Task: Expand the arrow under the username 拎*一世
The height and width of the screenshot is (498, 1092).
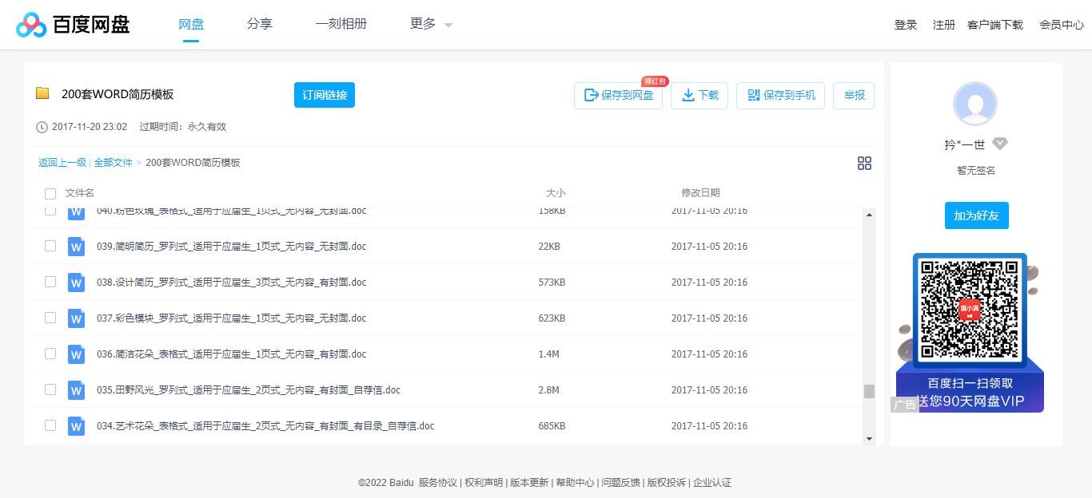Action: (x=999, y=144)
